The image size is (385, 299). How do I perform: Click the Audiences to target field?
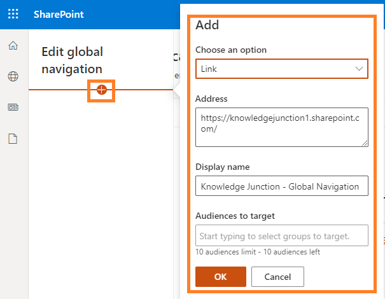click(282, 235)
